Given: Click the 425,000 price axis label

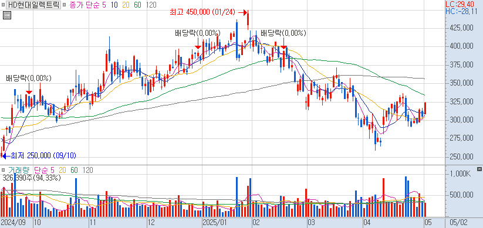Looking at the screenshot, I should tap(461, 28).
